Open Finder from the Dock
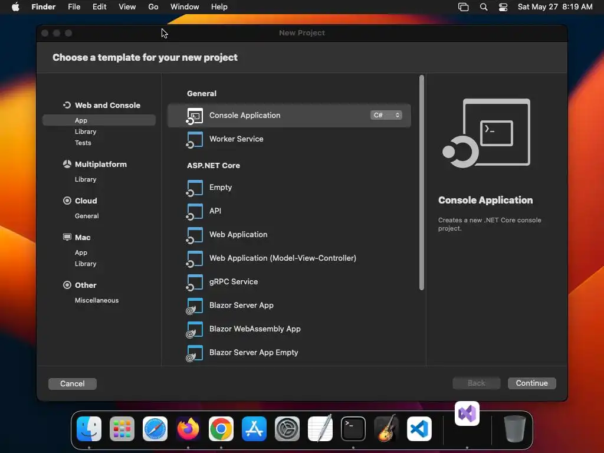The image size is (604, 453). [89, 429]
